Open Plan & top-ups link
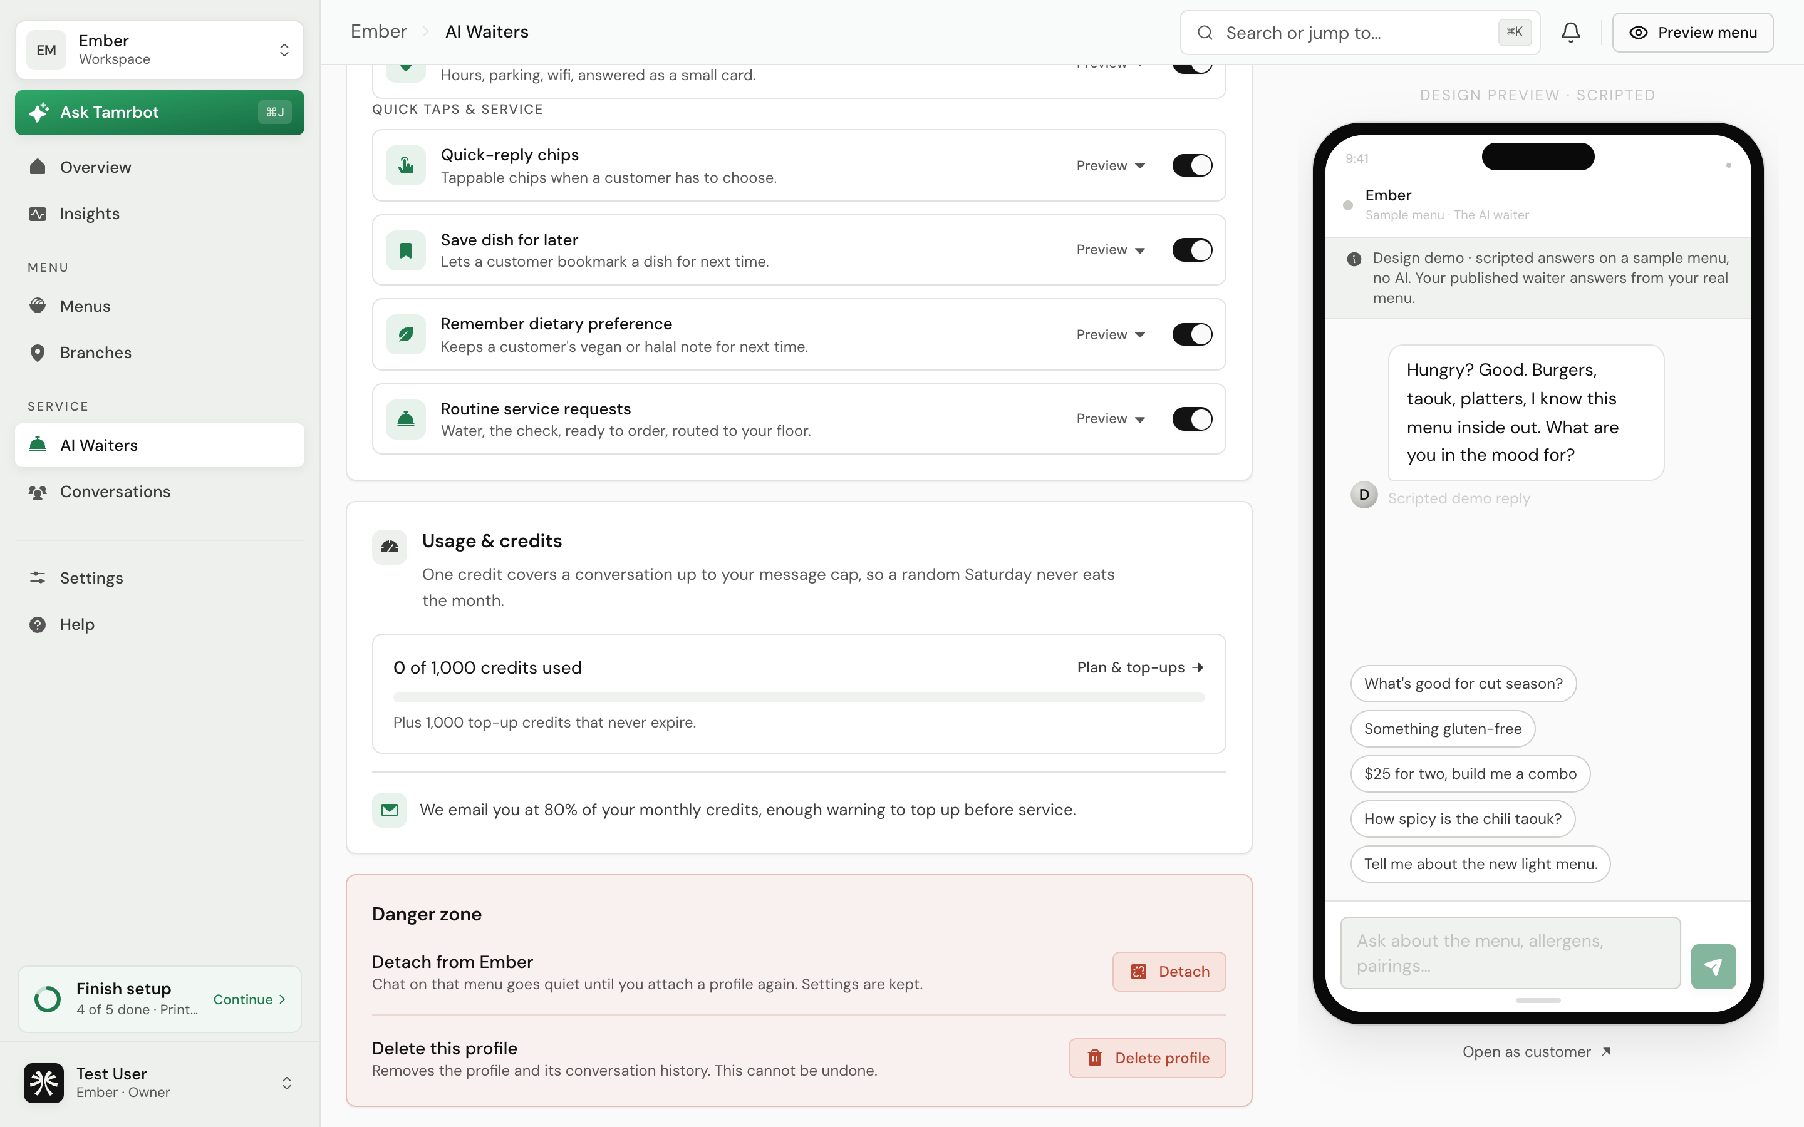 coord(1140,668)
